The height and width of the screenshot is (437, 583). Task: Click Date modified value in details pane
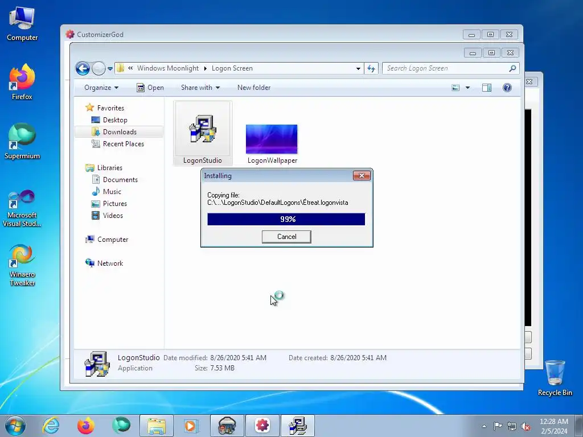click(x=239, y=358)
